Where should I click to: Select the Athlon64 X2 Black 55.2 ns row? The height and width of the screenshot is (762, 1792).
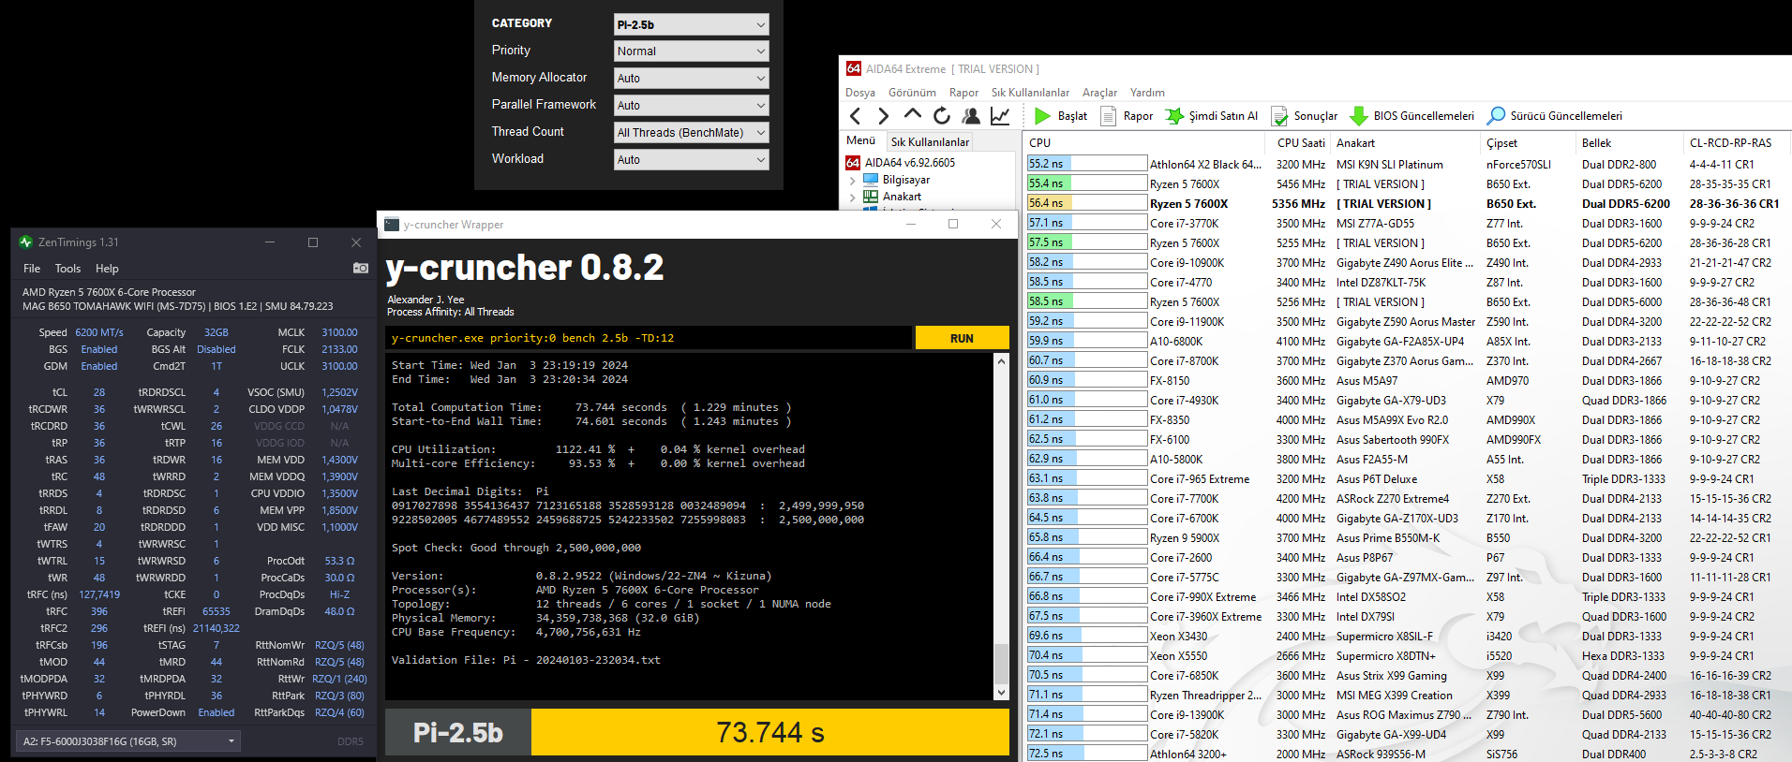click(1408, 164)
